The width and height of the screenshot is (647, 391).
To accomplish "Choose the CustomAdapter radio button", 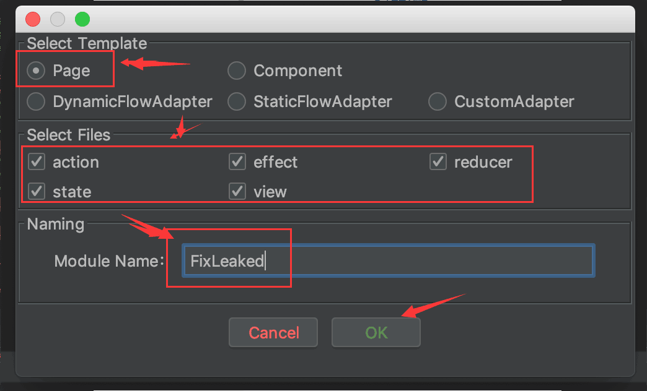I will click(x=438, y=101).
